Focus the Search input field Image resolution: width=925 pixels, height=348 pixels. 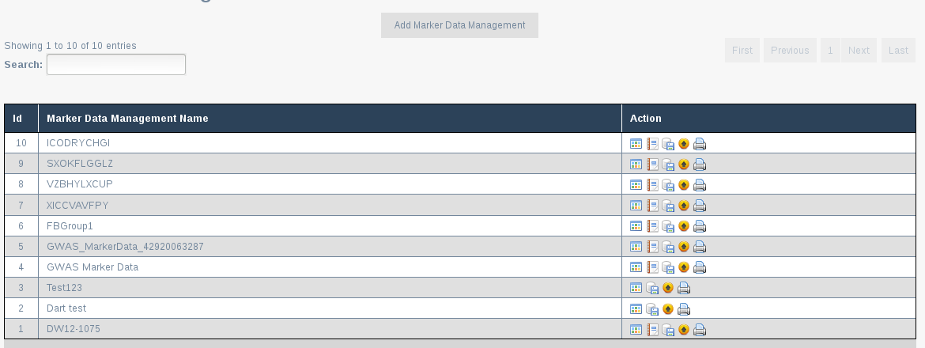(116, 64)
